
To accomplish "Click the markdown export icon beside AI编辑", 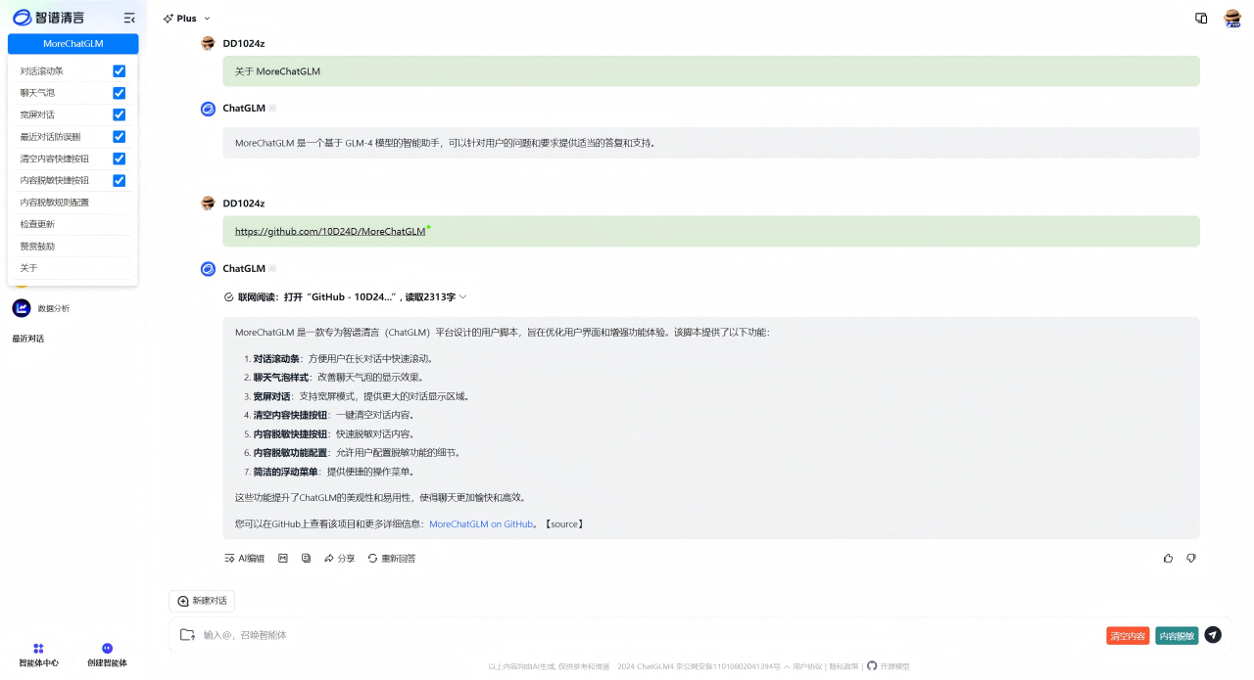I will pos(283,558).
